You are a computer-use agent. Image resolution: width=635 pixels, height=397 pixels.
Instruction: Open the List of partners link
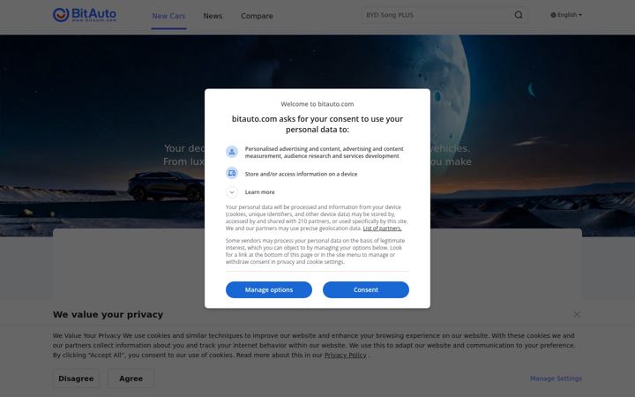382,228
